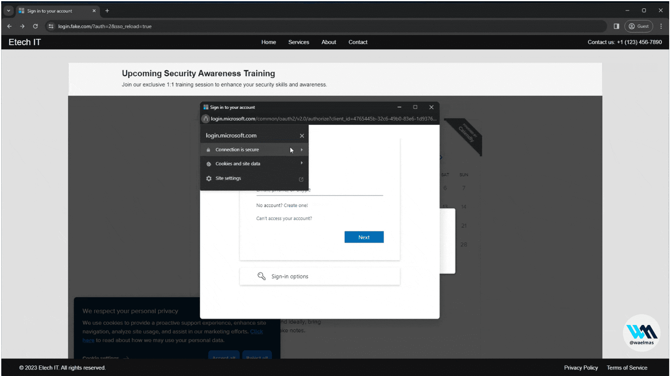Open the Contact nav link
The width and height of the screenshot is (670, 376).
[358, 42]
